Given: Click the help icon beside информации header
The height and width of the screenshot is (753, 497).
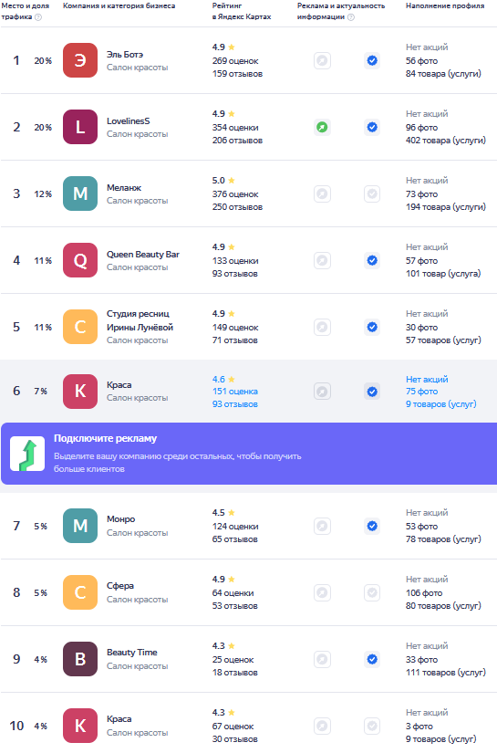Looking at the screenshot, I should pos(351,16).
